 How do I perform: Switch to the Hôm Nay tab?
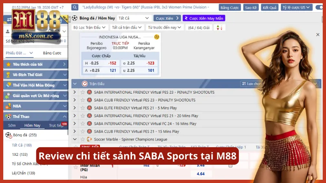tap(32, 125)
